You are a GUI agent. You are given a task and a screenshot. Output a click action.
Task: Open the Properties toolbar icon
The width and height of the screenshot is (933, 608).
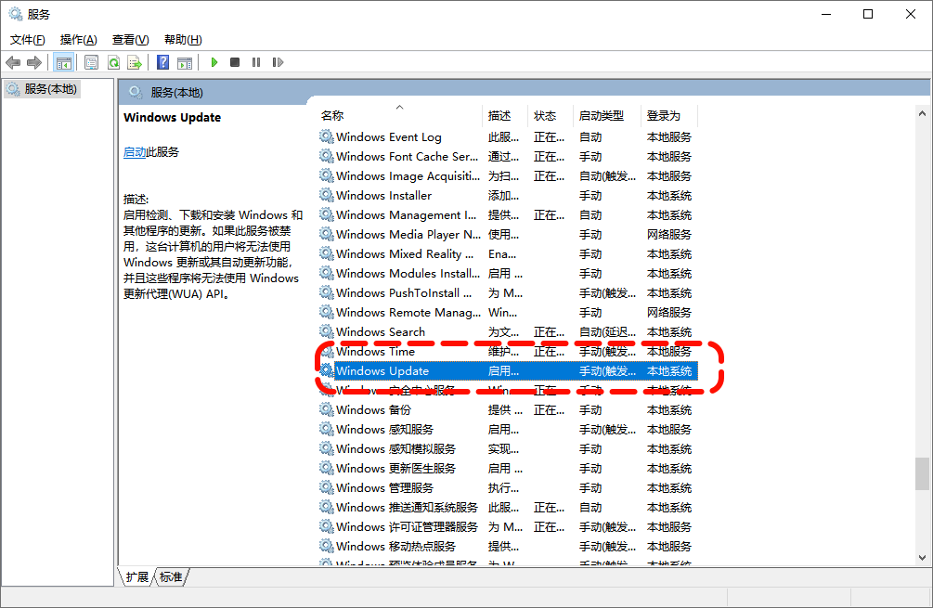coord(91,62)
